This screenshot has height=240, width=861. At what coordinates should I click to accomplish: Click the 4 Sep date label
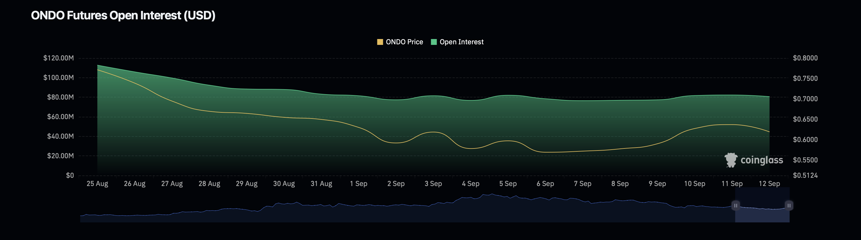point(470,184)
